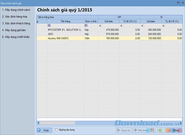Image resolution: width=185 pixels, height=135 pixels.
Task: Open VIP Tỷ lệ CK filter operator
Action: [121, 26]
